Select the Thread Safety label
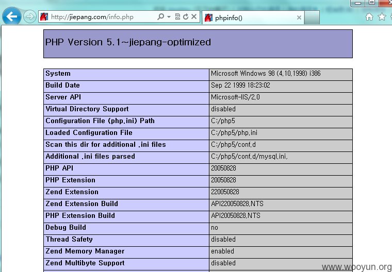 pyautogui.click(x=69, y=239)
